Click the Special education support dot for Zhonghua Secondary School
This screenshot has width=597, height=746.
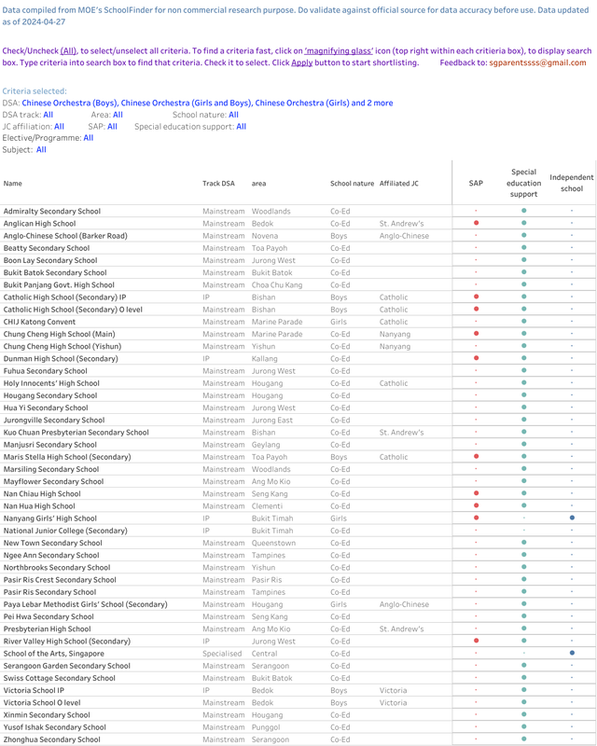pyautogui.click(x=523, y=739)
